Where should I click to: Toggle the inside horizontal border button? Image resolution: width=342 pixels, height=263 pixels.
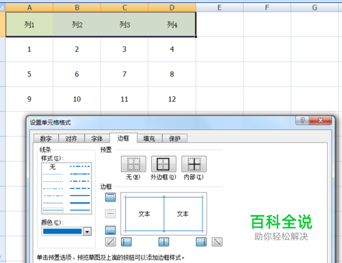pos(111,214)
